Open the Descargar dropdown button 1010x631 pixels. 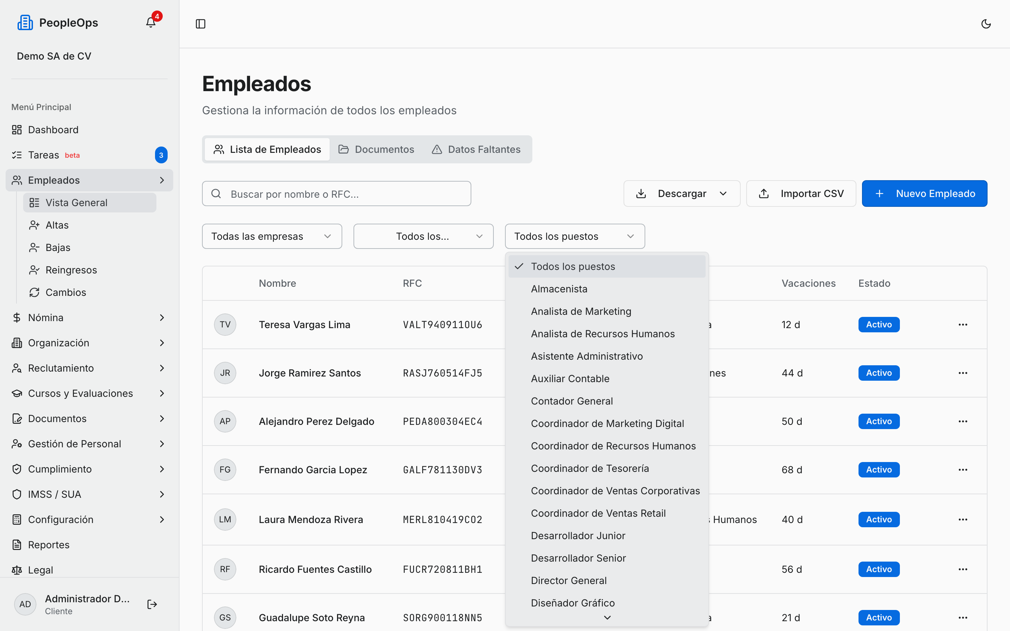(x=681, y=194)
